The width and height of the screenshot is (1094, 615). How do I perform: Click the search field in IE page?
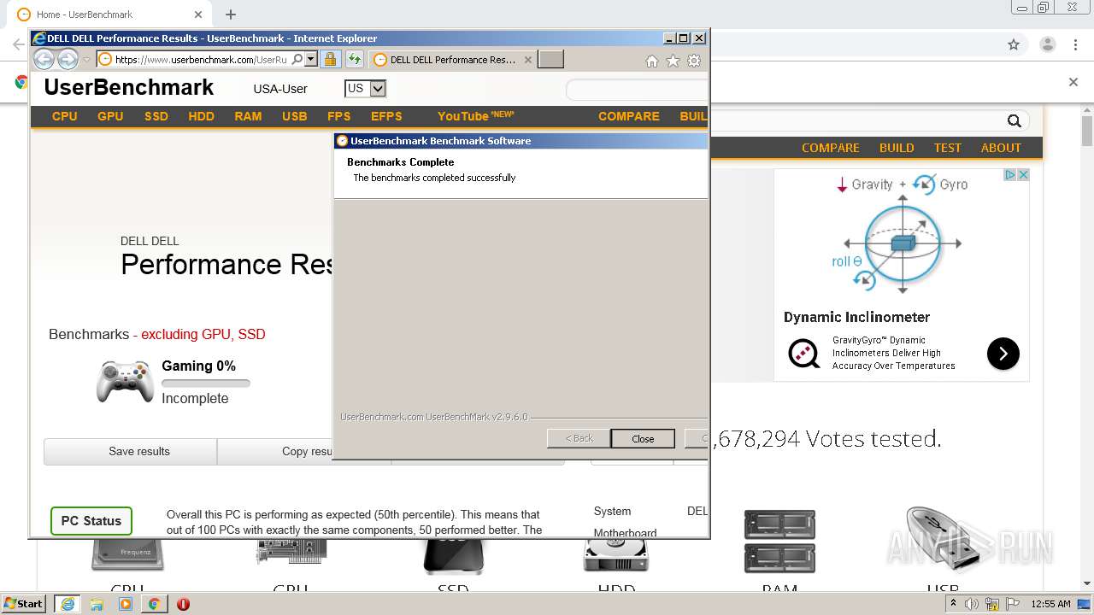pyautogui.click(x=637, y=89)
